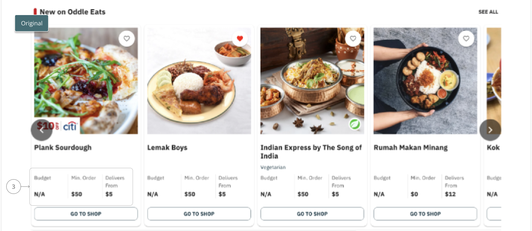The height and width of the screenshot is (231, 532).
Task: Click the Citi $10 off promo badge
Action: coord(57,126)
